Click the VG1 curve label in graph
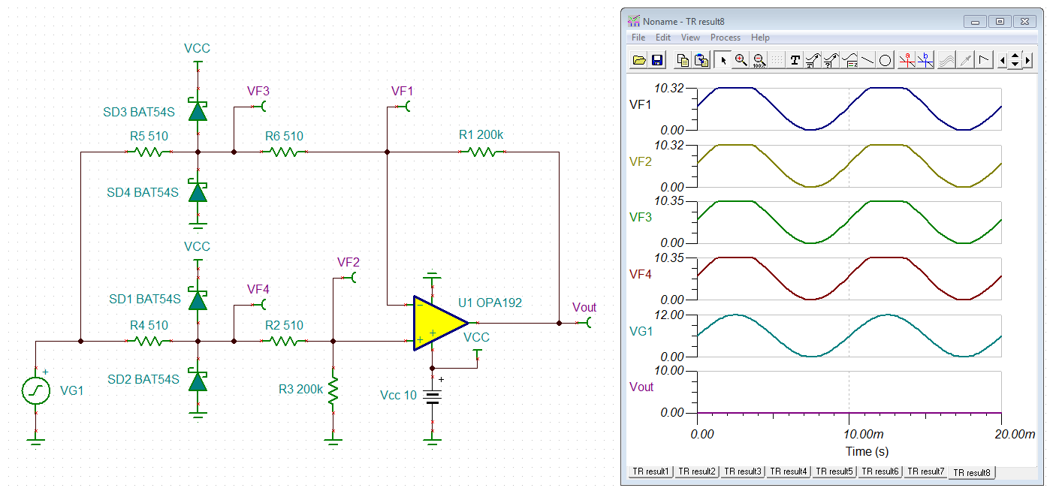Image resolution: width=1053 pixels, height=494 pixels. click(641, 330)
